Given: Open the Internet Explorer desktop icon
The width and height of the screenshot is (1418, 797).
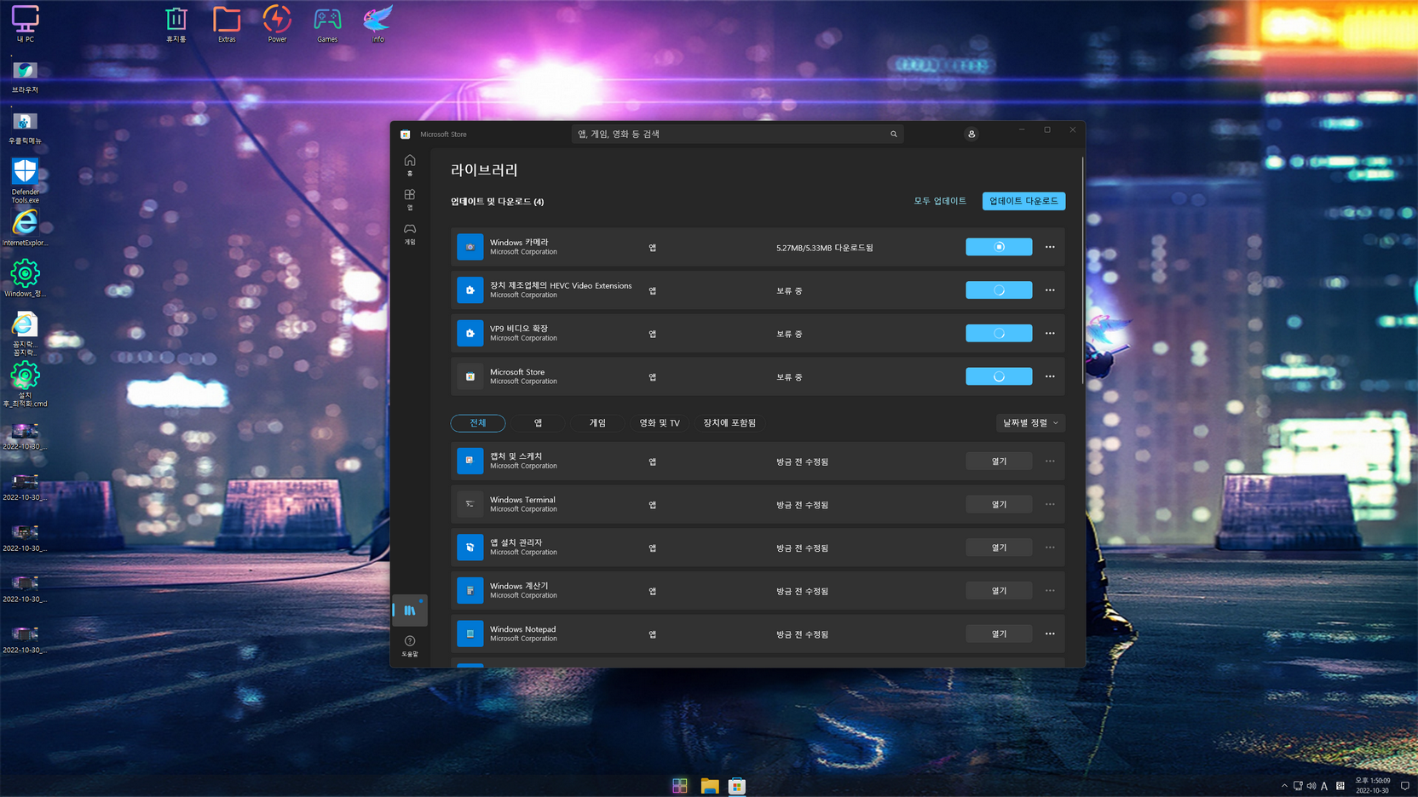Looking at the screenshot, I should [25, 227].
